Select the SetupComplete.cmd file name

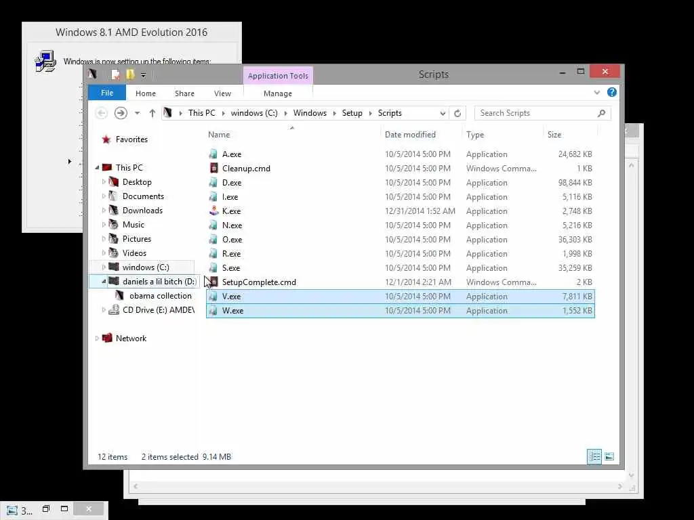pos(259,282)
